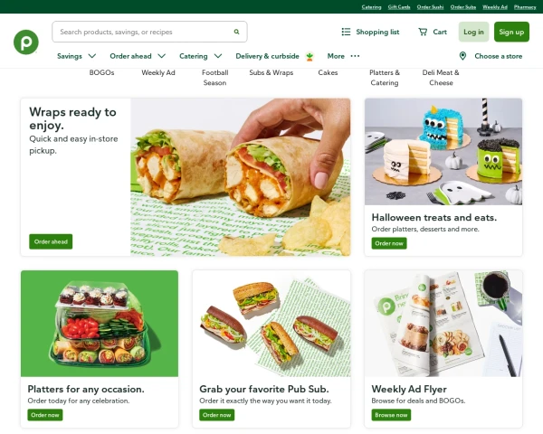Screen dimensions: 543x434
Task: Click Browse now under Weekly Ad Flyer
Action: (391, 415)
